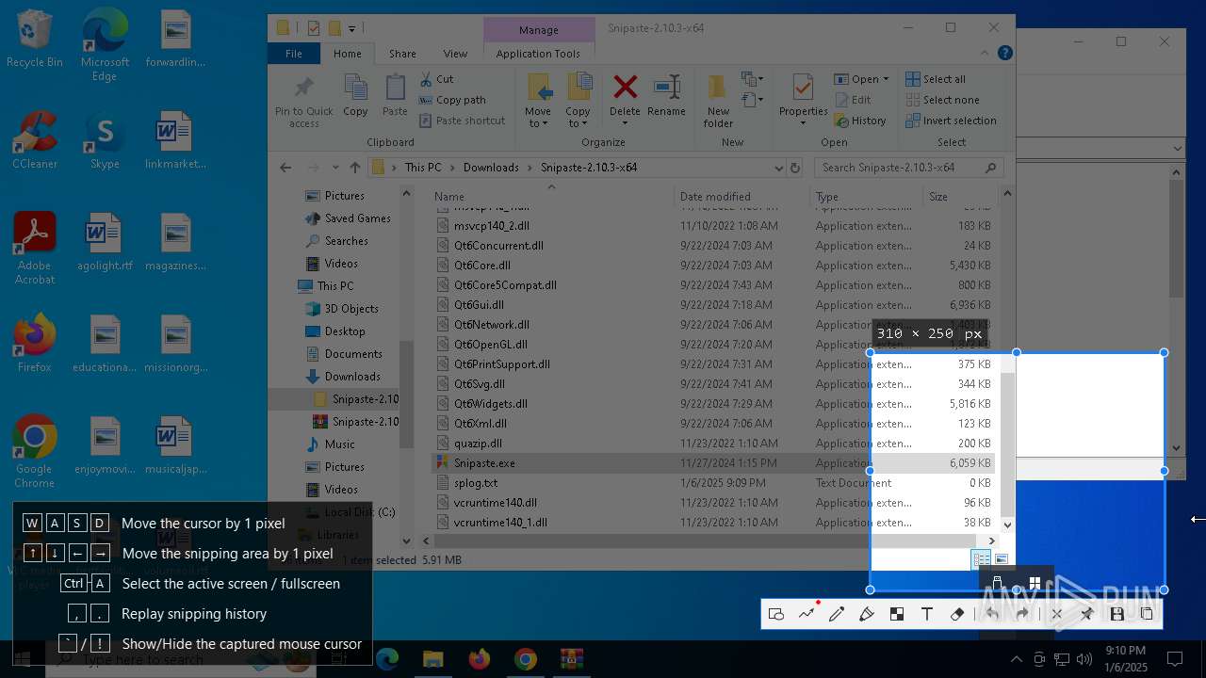Expand dropdown in the background window
The height and width of the screenshot is (678, 1206).
point(1178,148)
